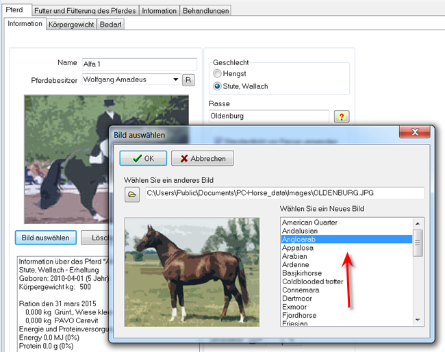Click the image file path field
The height and width of the screenshot is (352, 445).
285,193
